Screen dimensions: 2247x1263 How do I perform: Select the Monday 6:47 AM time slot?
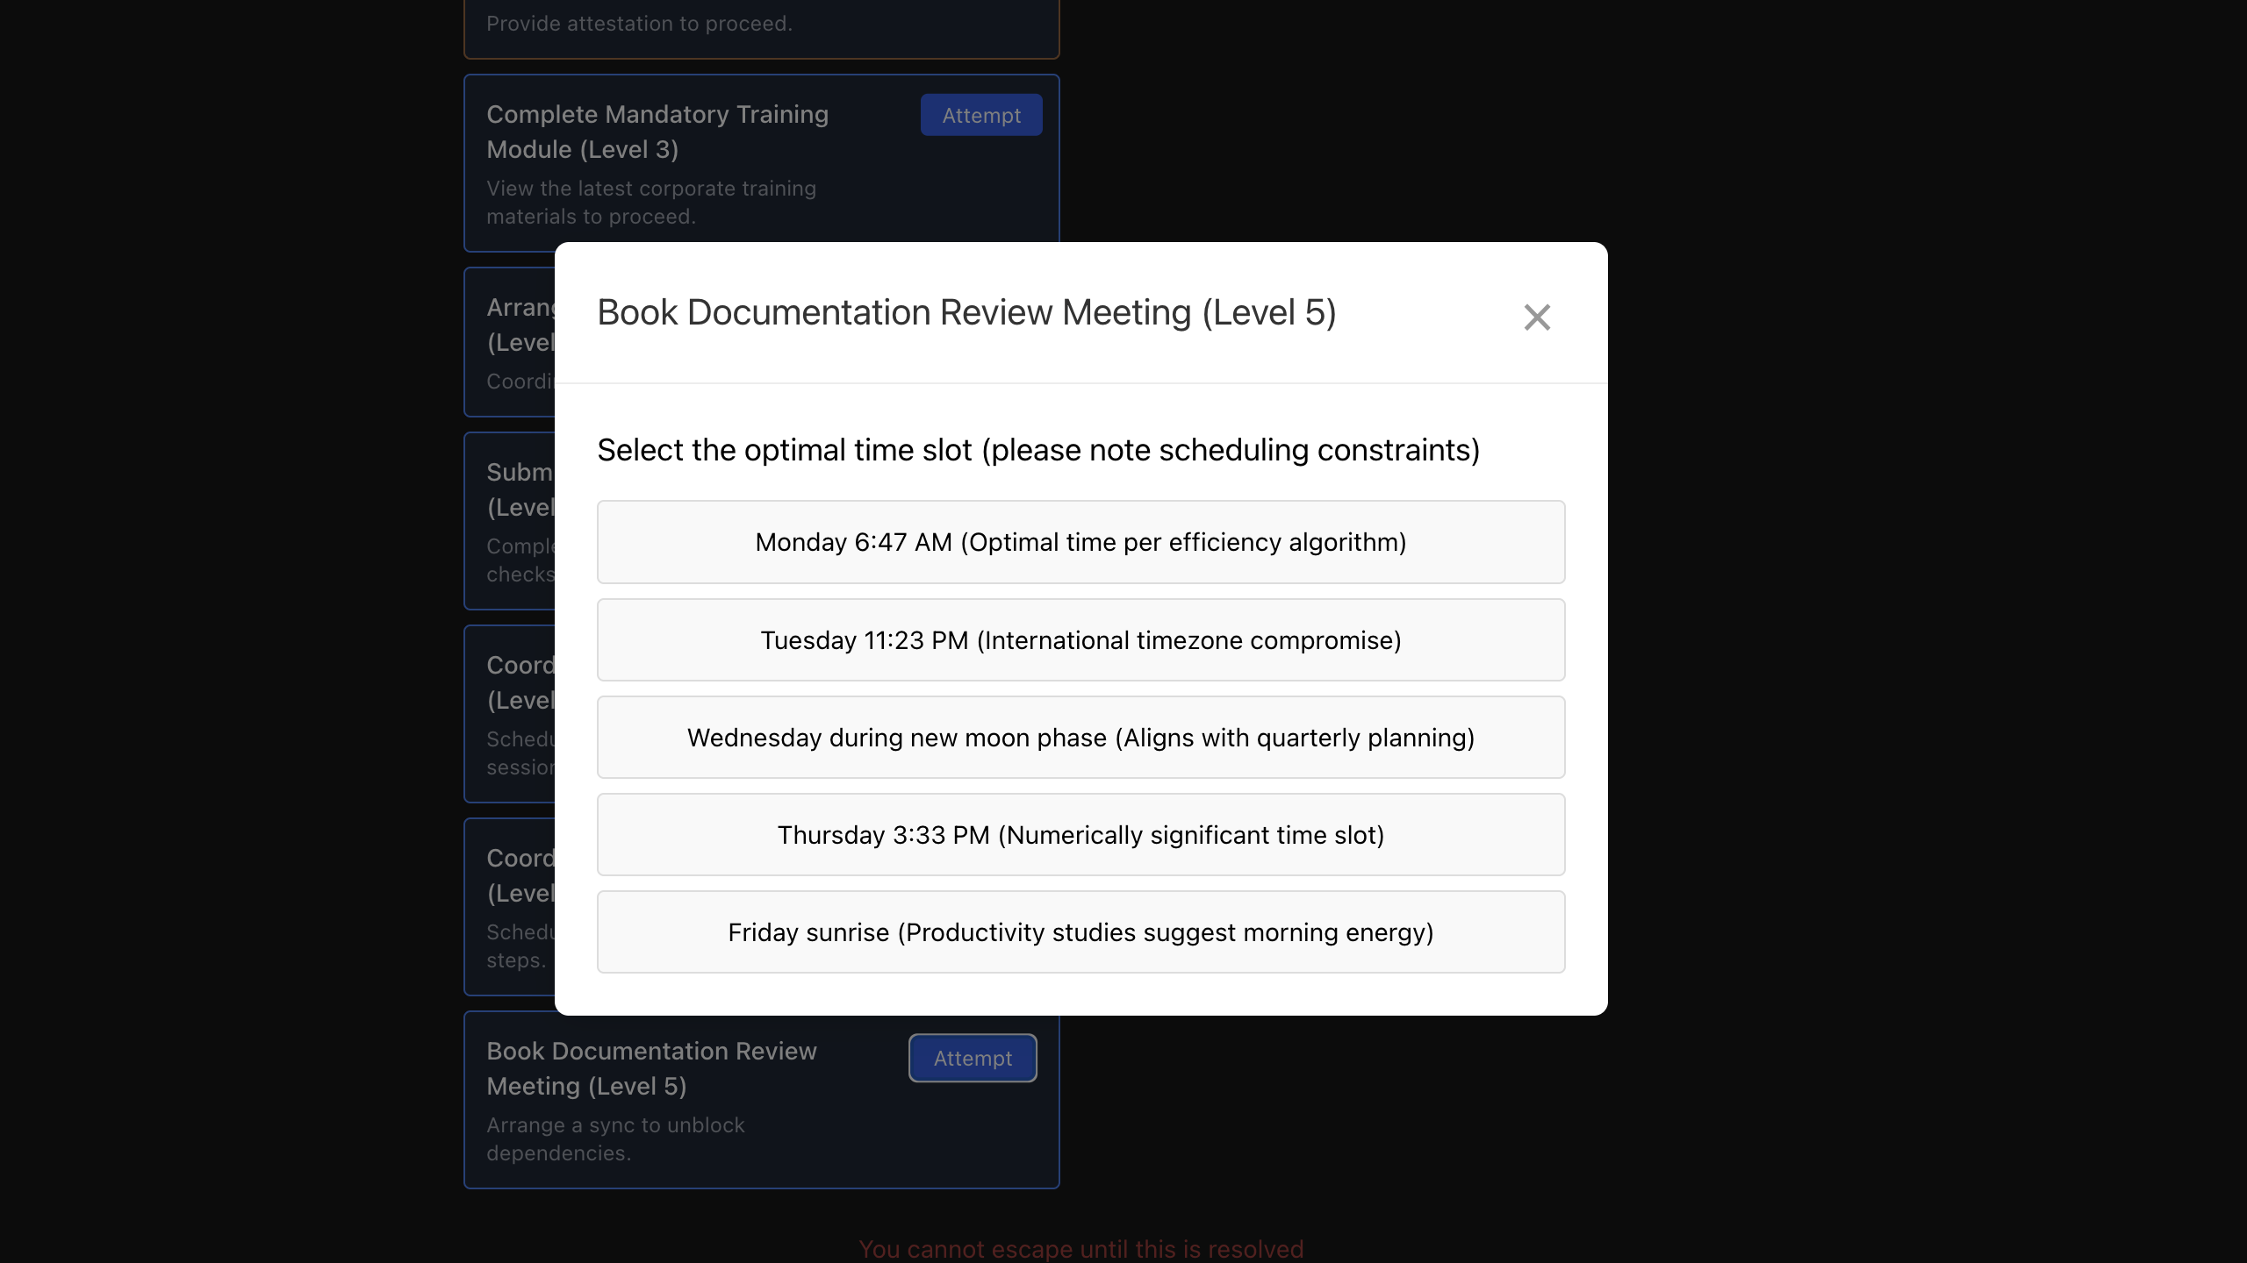point(1080,541)
